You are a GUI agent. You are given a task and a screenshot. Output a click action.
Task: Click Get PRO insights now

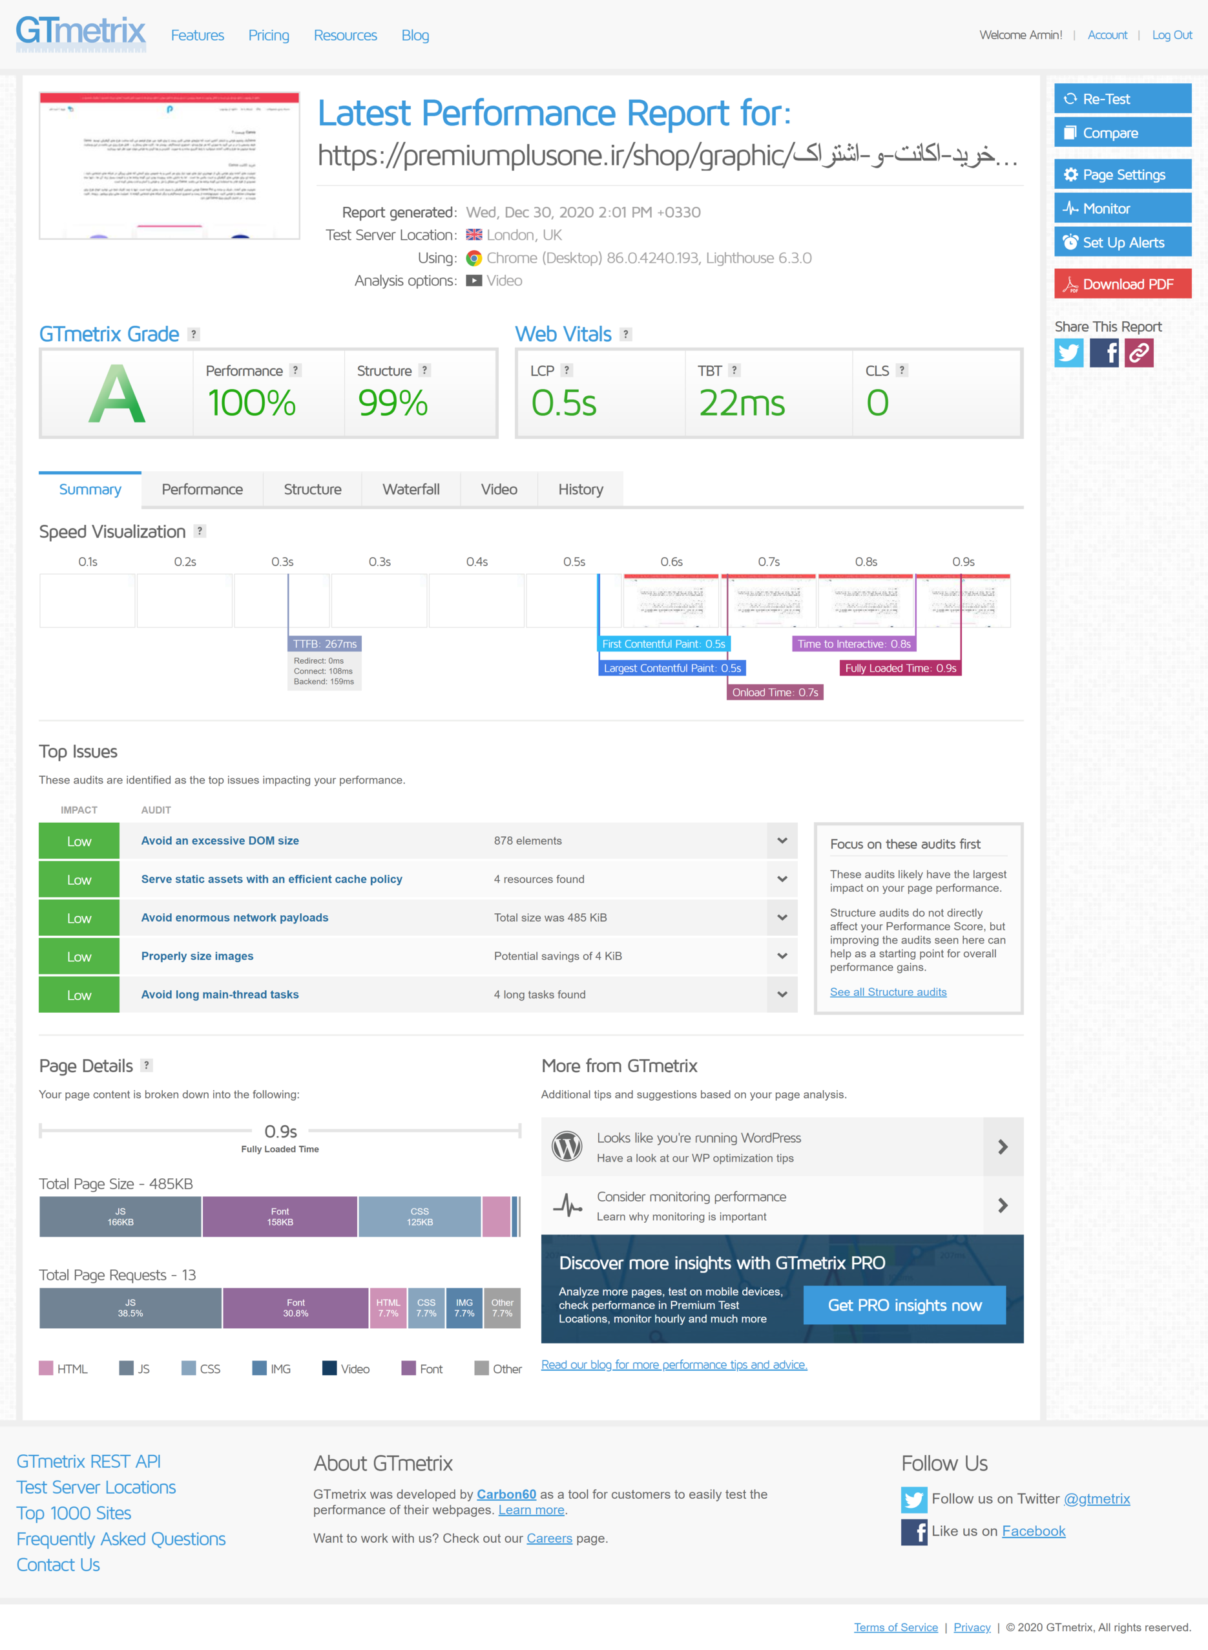click(x=904, y=1305)
